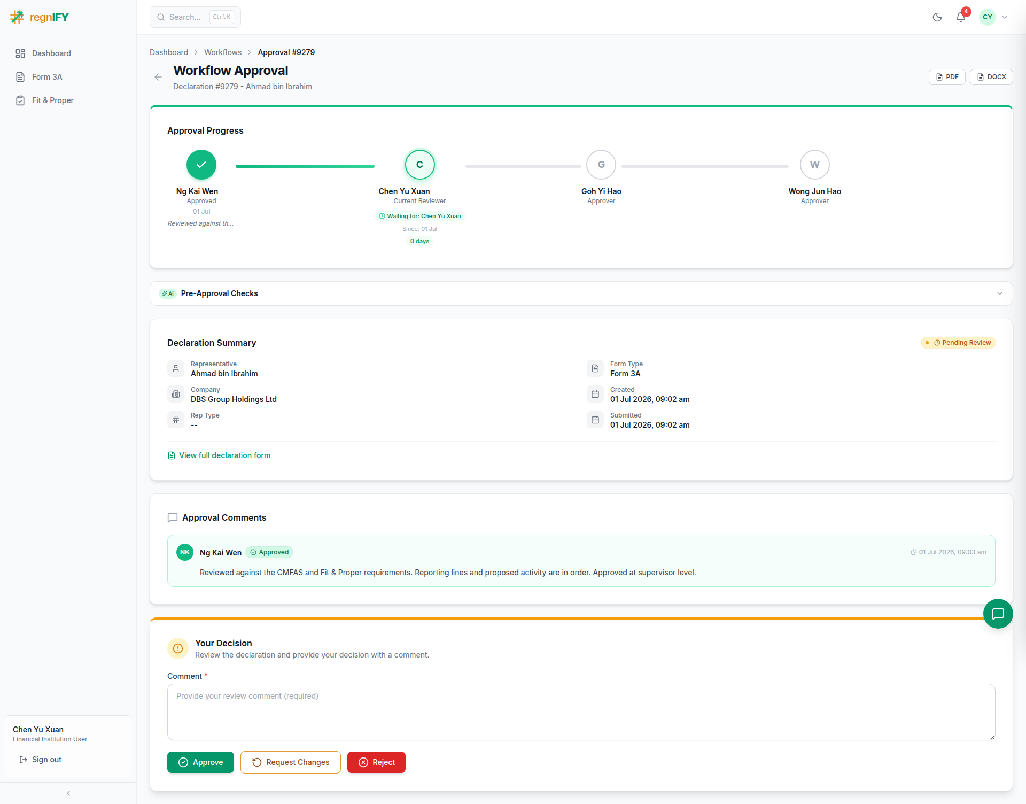Expand the Pre-Approval Checks section
This screenshot has width=1026, height=804.
(581, 293)
